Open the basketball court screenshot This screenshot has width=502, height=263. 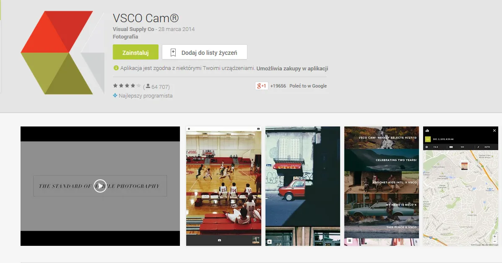(224, 186)
